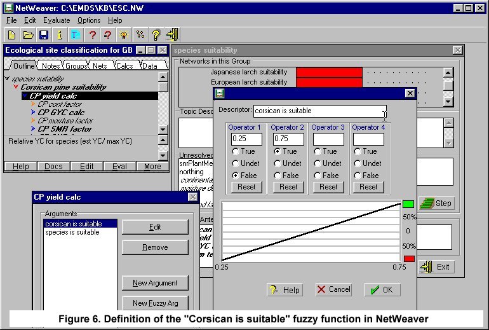Image resolution: width=489 pixels, height=330 pixels.
Task: Select True for Operator 2
Action: [x=278, y=151]
